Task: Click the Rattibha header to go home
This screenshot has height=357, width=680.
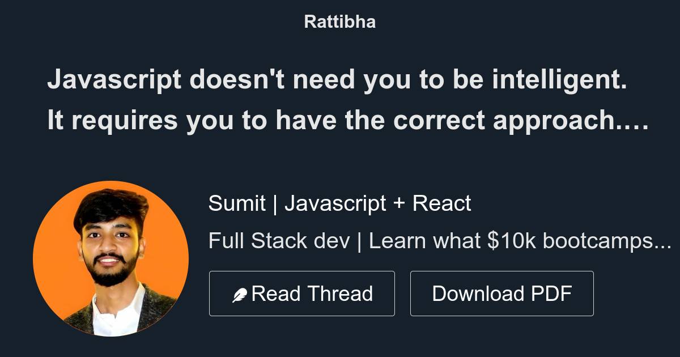Action: 339,22
